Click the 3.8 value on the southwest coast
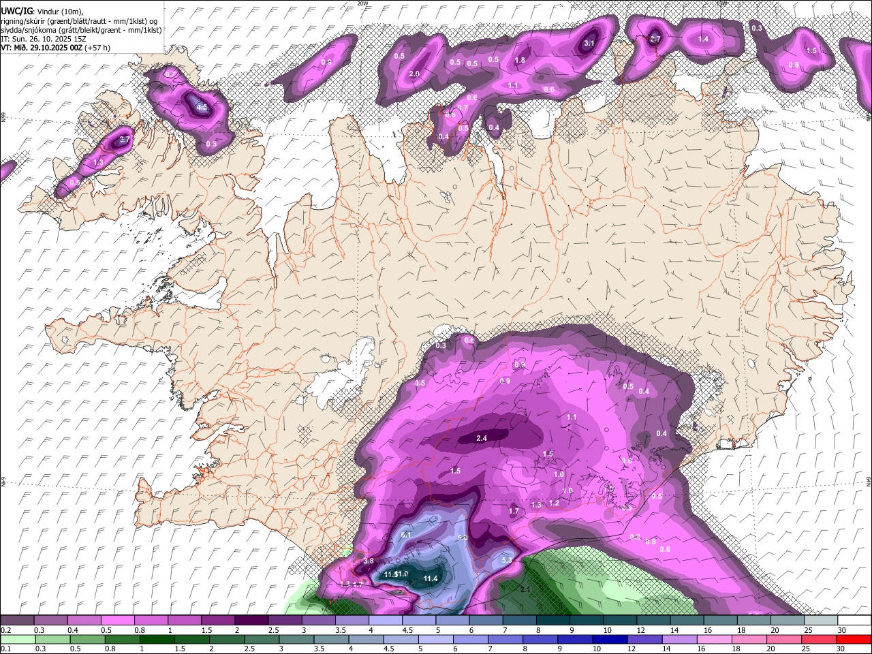872x654 pixels. (x=369, y=561)
